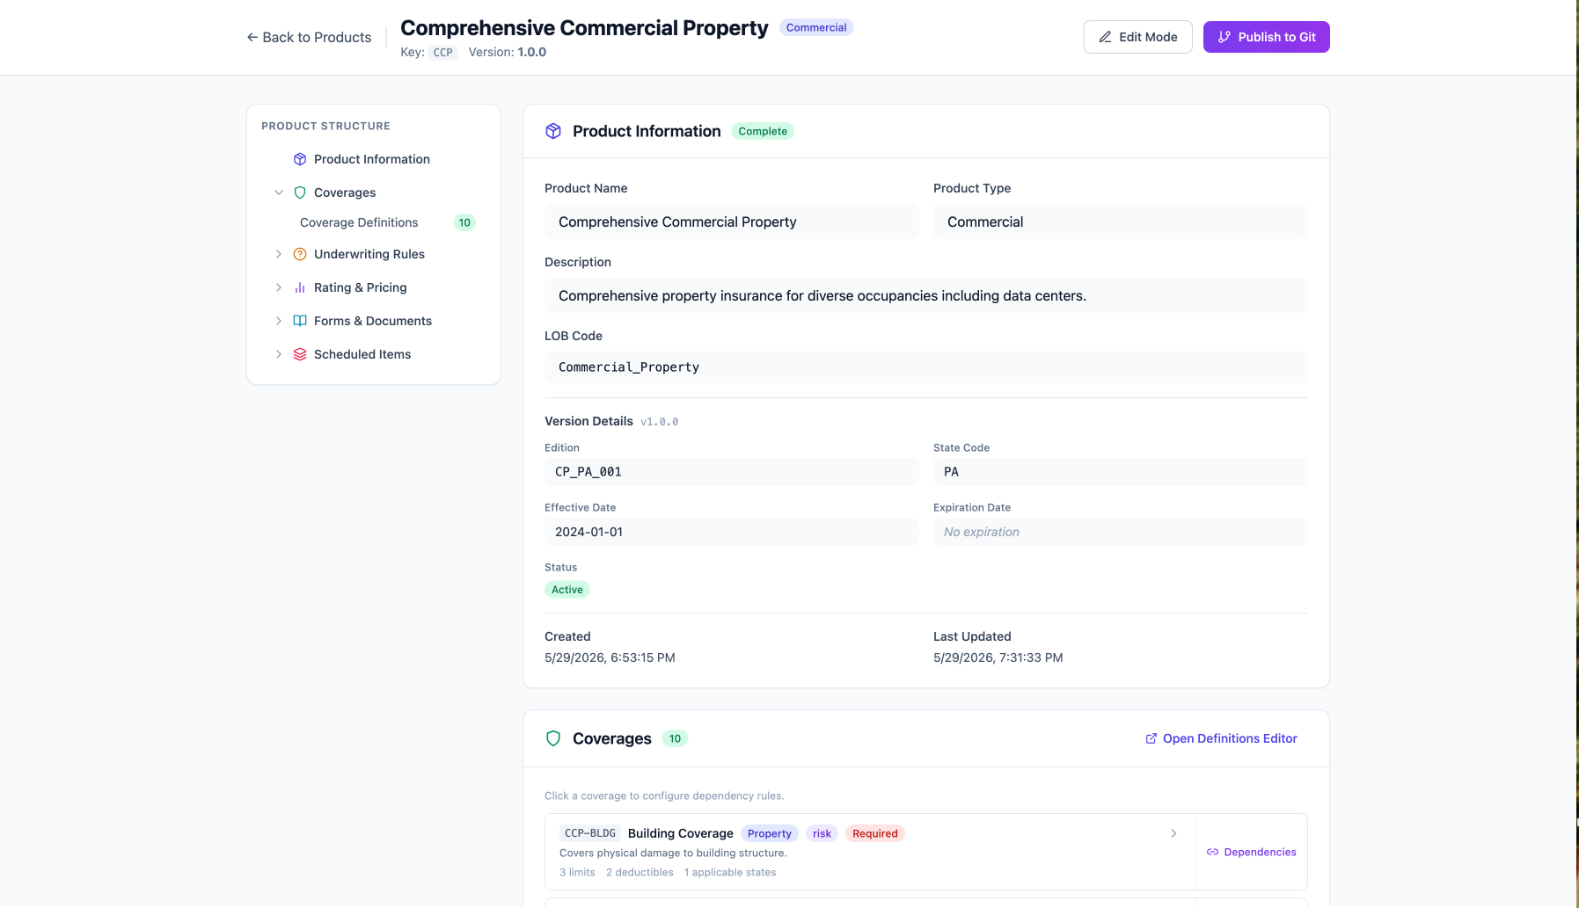Click the Commercial badge near page title
This screenshot has height=908, width=1579.
[x=816, y=27]
